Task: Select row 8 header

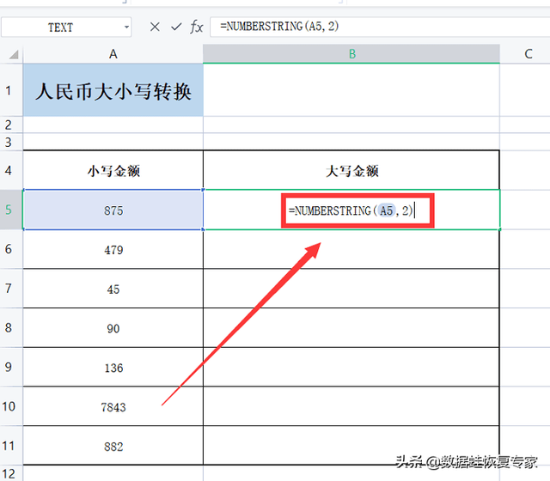Action: [11, 328]
